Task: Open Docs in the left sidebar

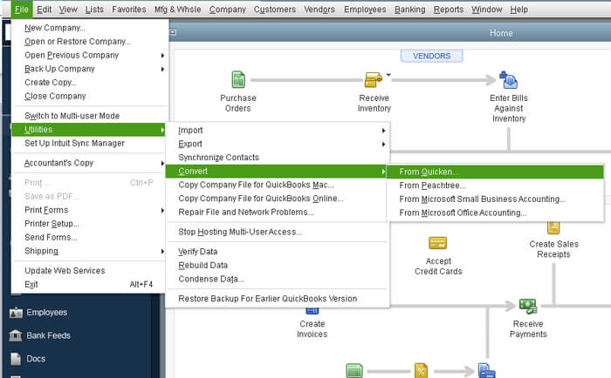Action: pos(35,358)
